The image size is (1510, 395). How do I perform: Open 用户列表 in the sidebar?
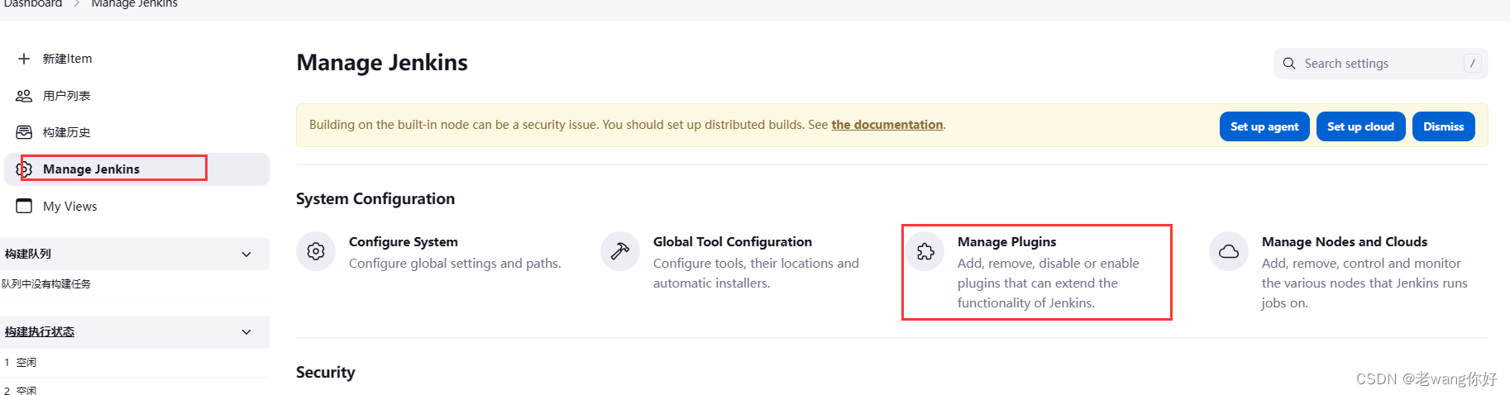pyautogui.click(x=67, y=96)
